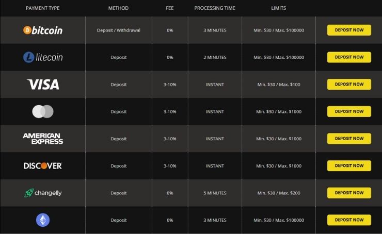The height and width of the screenshot is (234, 382).
Task: Select the Mastercard circles logo
Action: point(43,111)
